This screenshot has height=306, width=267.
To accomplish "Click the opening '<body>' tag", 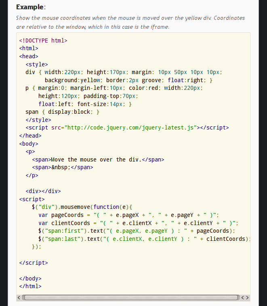I will tap(29, 144).
